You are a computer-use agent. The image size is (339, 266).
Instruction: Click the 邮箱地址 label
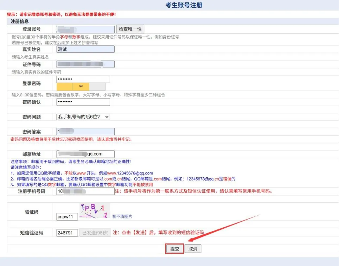[x=32, y=154]
